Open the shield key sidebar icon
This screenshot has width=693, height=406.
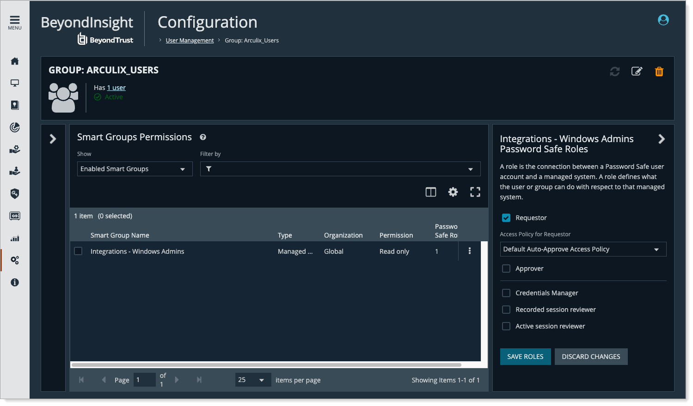click(x=15, y=194)
